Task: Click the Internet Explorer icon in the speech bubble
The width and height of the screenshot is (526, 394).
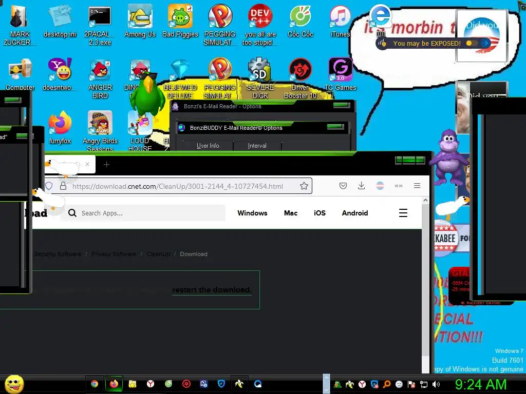Action: click(x=381, y=16)
